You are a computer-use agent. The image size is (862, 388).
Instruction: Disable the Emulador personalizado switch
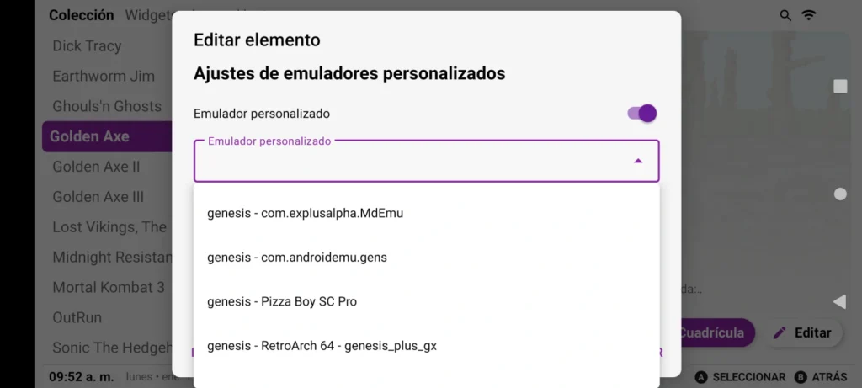click(642, 114)
